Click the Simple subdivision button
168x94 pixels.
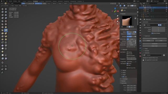148,41
